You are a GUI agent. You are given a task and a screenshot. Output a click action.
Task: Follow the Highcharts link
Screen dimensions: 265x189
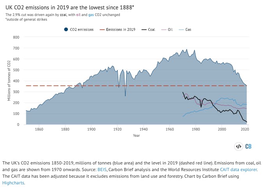click(14, 182)
